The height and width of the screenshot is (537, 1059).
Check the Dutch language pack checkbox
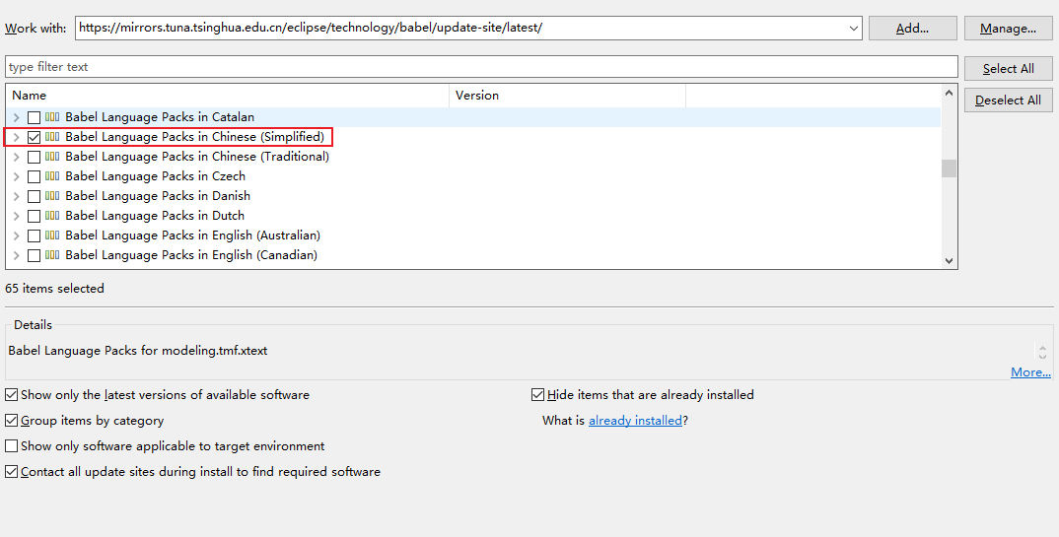tap(34, 216)
